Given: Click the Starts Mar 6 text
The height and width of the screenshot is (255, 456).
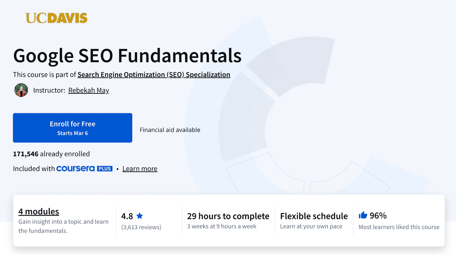Looking at the screenshot, I should click(72, 133).
